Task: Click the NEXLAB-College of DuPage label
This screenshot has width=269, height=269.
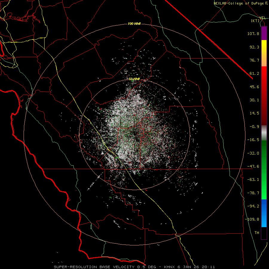Action: click(x=240, y=3)
